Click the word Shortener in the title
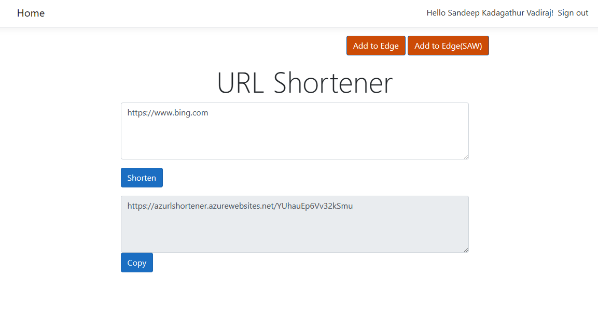The image size is (598, 335). coord(333,83)
